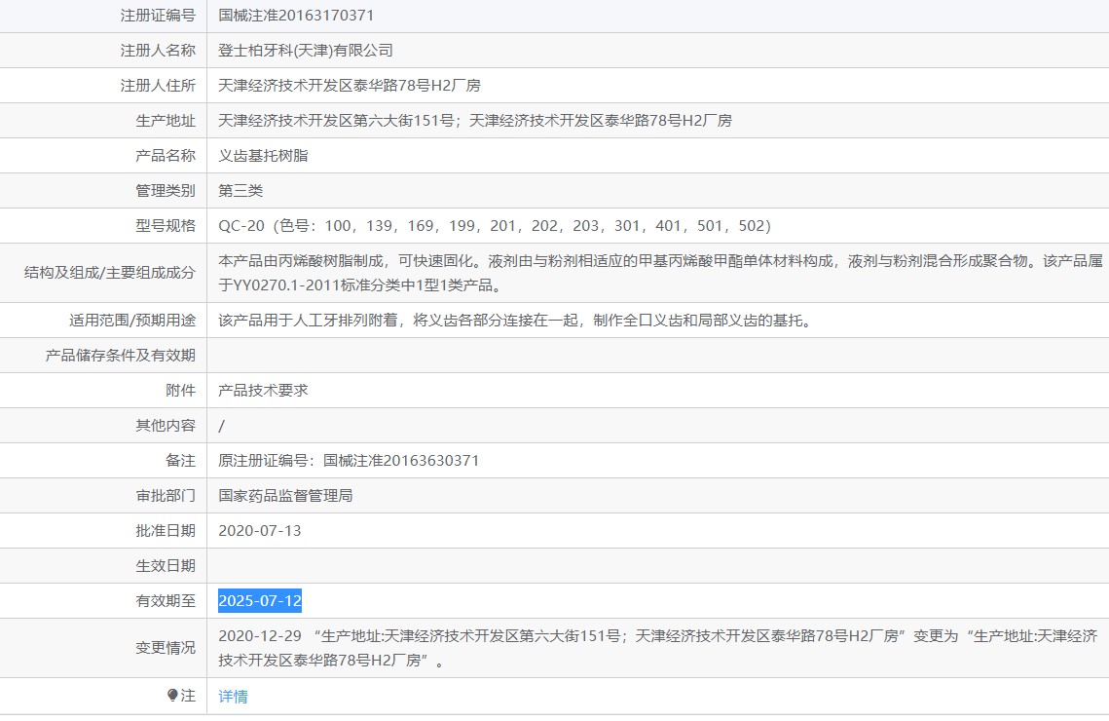The height and width of the screenshot is (721, 1109).
Task: Click the 型号规格 field label
Action: 166,226
